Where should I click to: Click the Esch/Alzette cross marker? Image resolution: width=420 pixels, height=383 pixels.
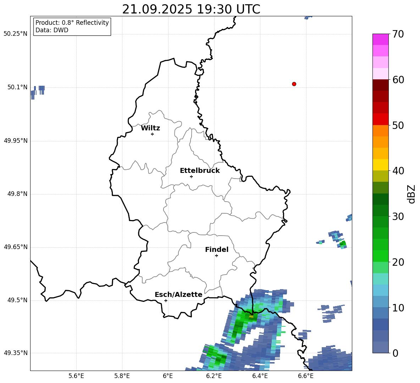click(x=166, y=300)
